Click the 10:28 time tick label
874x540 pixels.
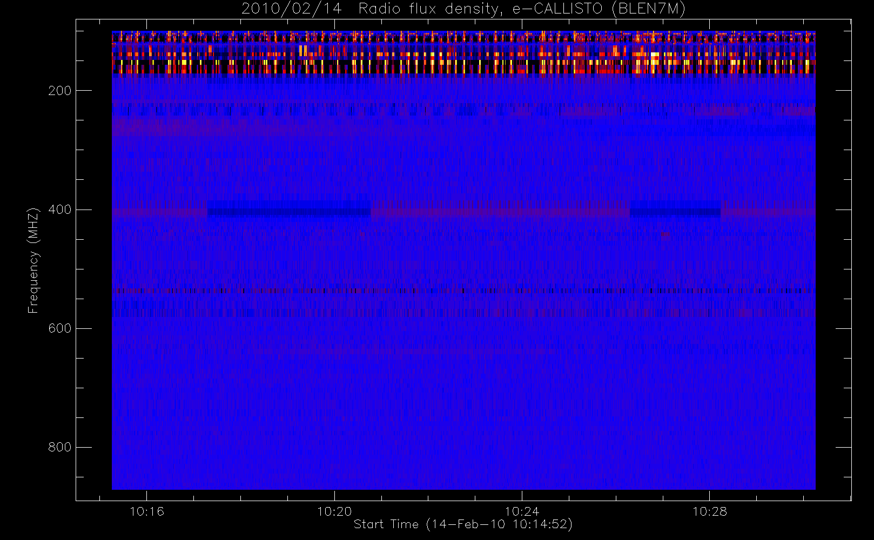coord(710,511)
